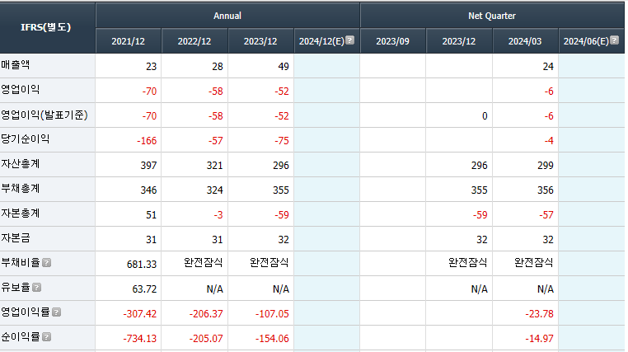Click 당기순이익 value -4 for 2024/03
Image resolution: width=628 pixels, height=352 pixels.
549,141
